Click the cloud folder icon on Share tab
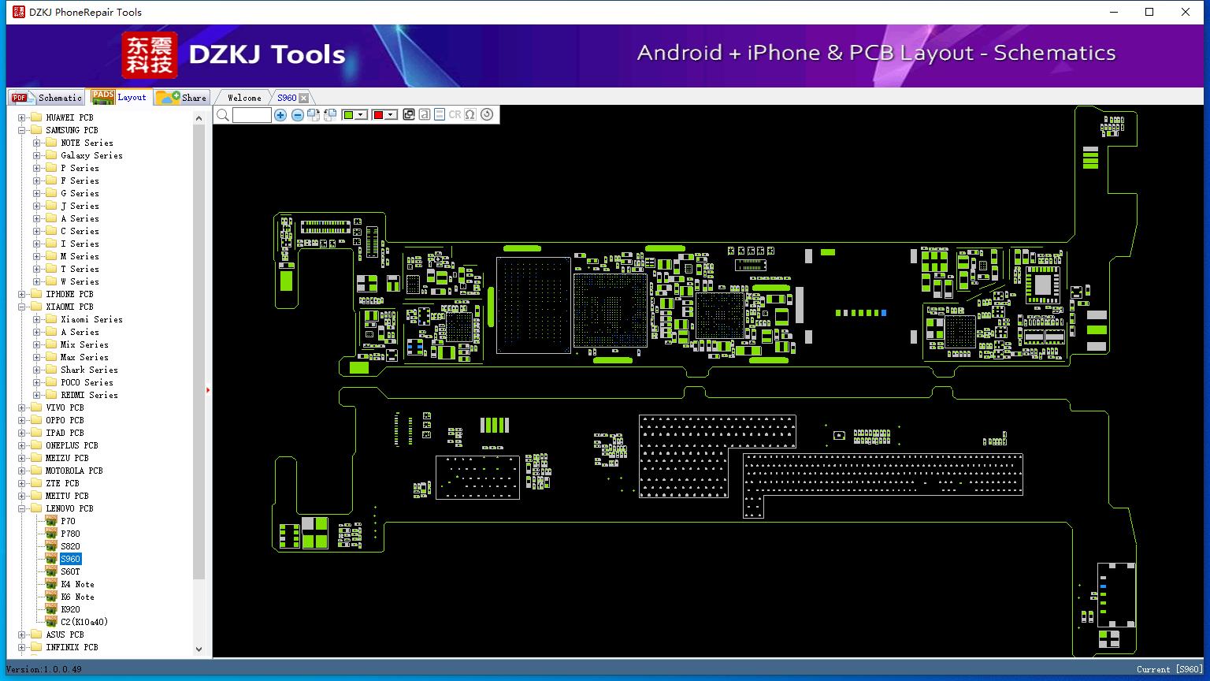The height and width of the screenshot is (681, 1210). click(168, 97)
